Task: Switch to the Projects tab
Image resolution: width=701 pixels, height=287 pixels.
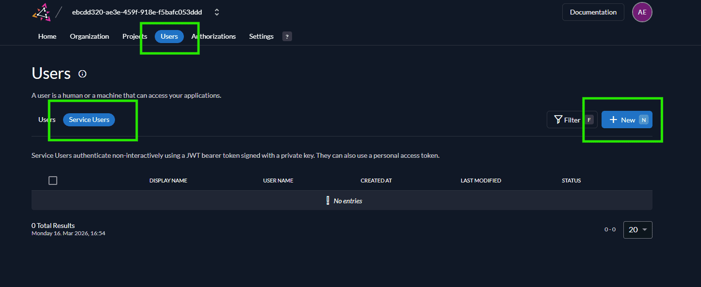Action: [x=134, y=36]
